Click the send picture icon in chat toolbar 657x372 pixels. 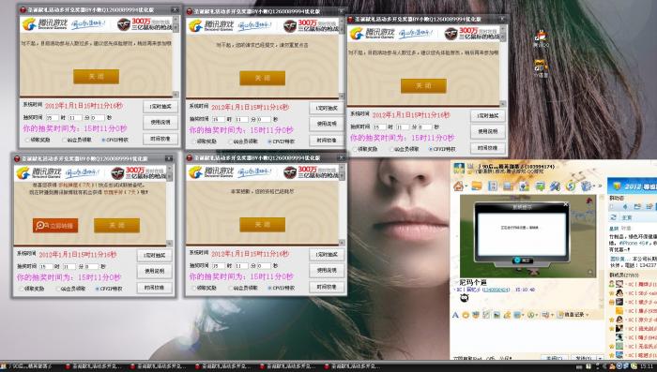(x=497, y=315)
